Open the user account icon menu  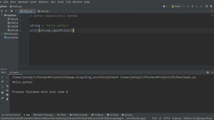tap(165, 6)
